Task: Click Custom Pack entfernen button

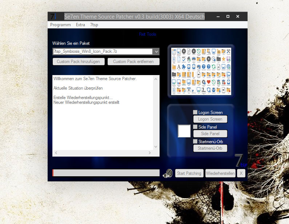Action: (133, 62)
